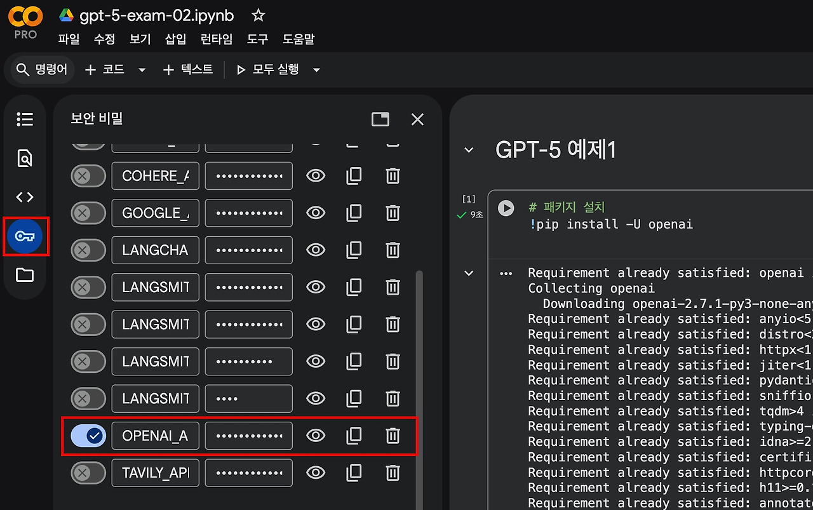Delete the GOOGLE_ secret

[x=393, y=213]
